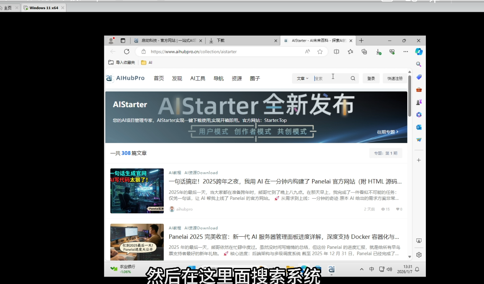Open the Favorites list icon
This screenshot has height=284, width=484.
coord(350,52)
